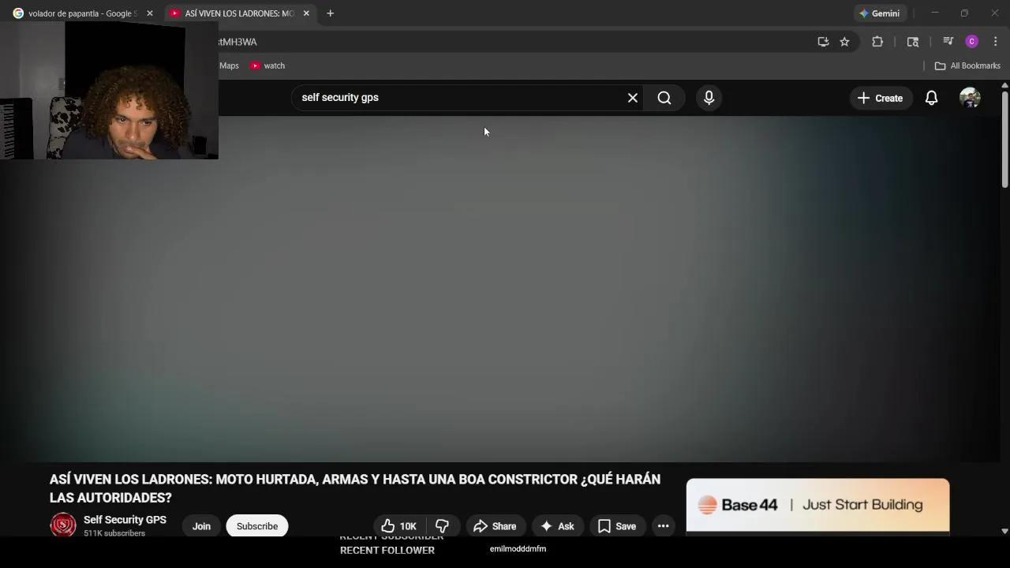
Task: Open the Base 44 advertisement banner
Action: (x=817, y=505)
